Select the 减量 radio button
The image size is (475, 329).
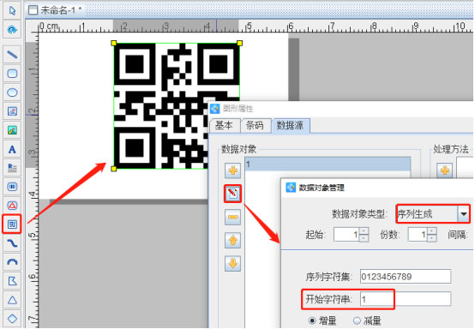point(357,320)
